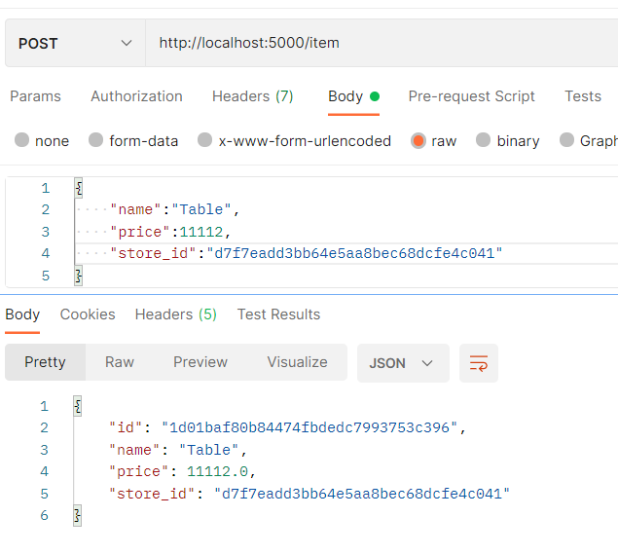This screenshot has height=554, width=618.
Task: Click the store_id line in response
Action: (309, 494)
